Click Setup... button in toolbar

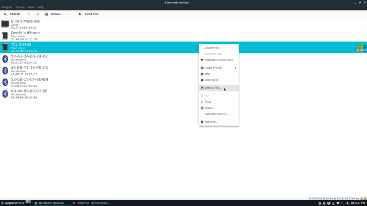coord(54,14)
